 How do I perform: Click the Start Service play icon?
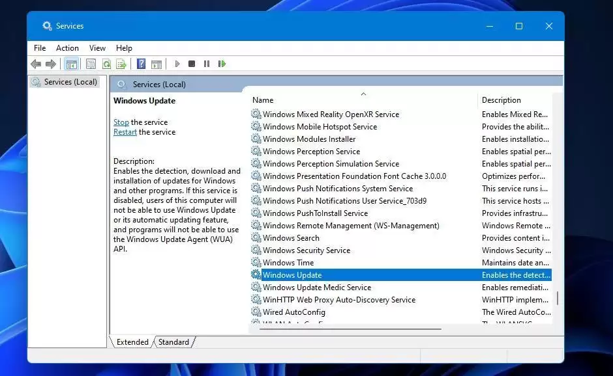pos(177,64)
